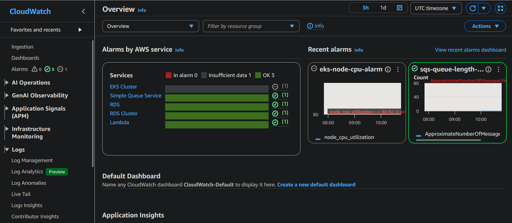
Task: Click sqs-queue-length OK state icon
Action: click(x=415, y=68)
